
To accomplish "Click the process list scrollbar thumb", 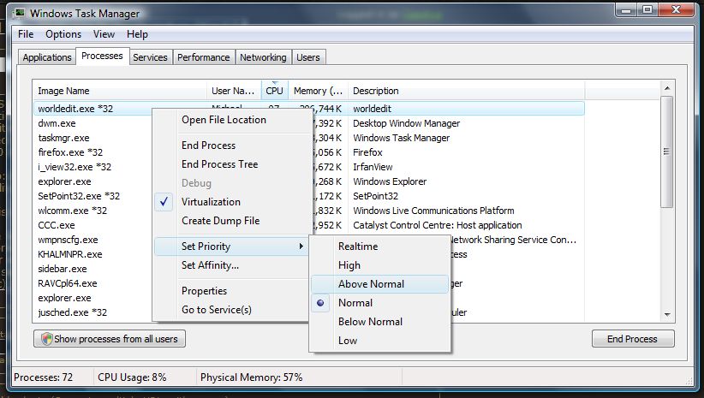I will coord(666,151).
